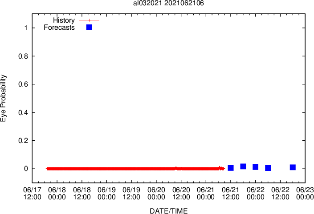Click the x-axis label 06/18 12:00

(x=82, y=194)
